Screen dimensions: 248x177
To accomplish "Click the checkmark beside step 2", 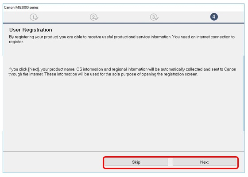I will click(97, 18).
